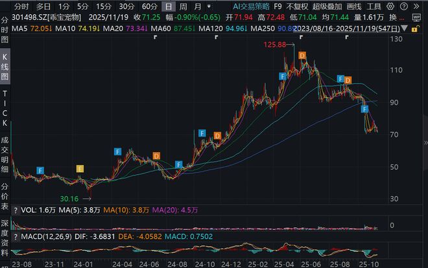This screenshot has width=428, height=268.
Task: Click the MA(20): 4.5万 volume label
Action: (175, 210)
